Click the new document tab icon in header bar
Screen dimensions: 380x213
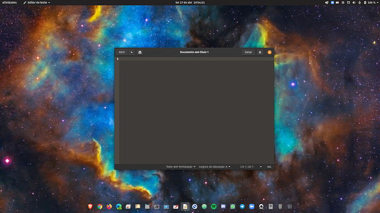pos(140,52)
